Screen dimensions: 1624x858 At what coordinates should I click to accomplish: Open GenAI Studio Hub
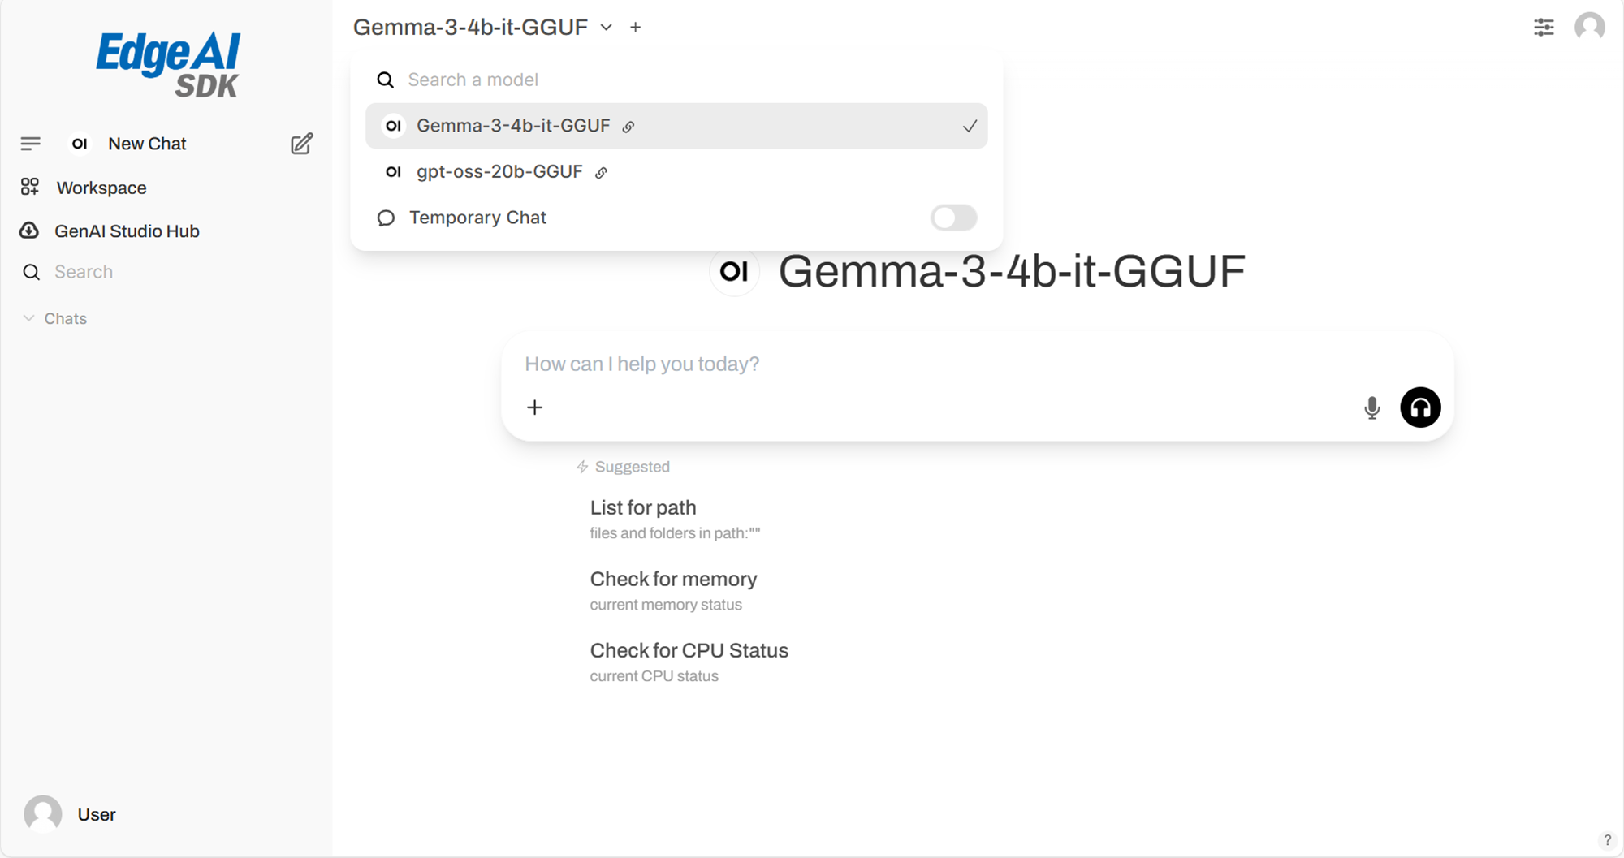[126, 231]
